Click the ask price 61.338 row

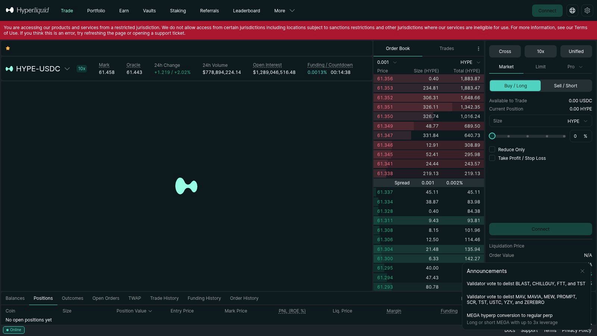pyautogui.click(x=429, y=174)
